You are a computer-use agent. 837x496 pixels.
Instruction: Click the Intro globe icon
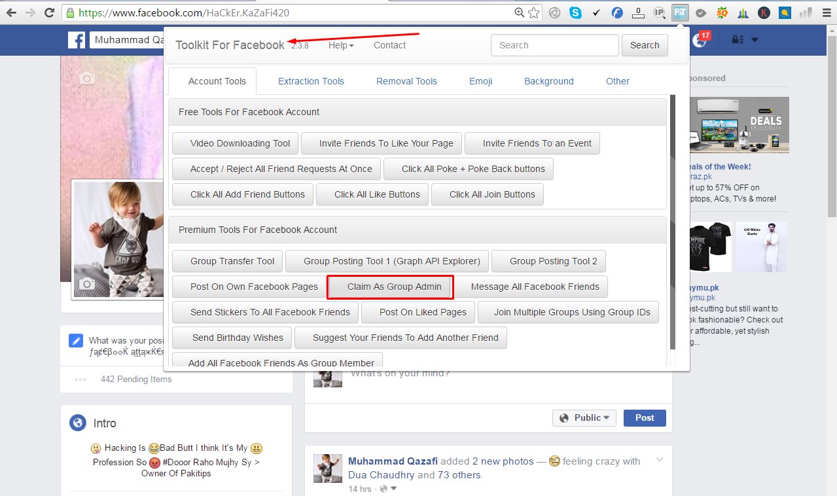click(x=78, y=423)
